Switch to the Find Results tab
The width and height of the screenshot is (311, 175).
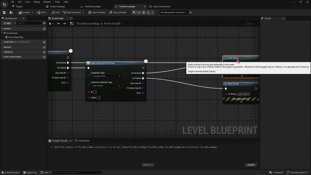pyautogui.click(x=82, y=140)
